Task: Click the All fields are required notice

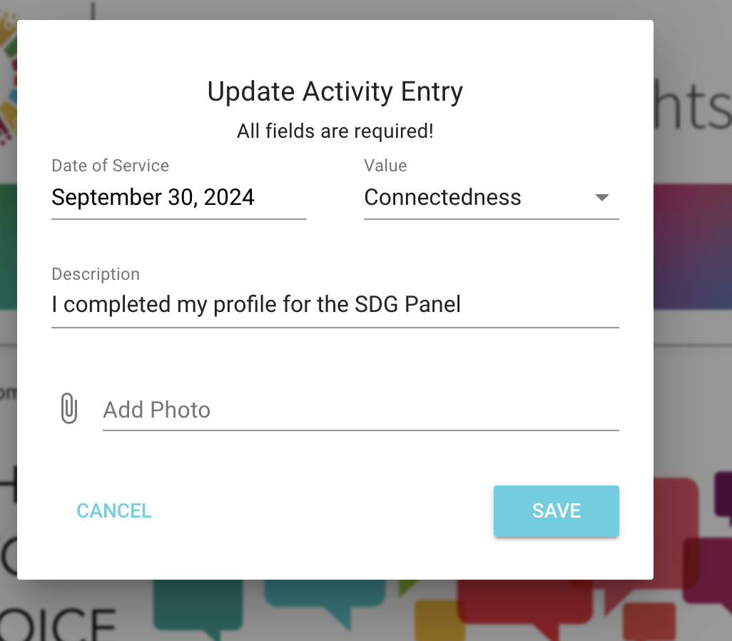Action: [335, 131]
